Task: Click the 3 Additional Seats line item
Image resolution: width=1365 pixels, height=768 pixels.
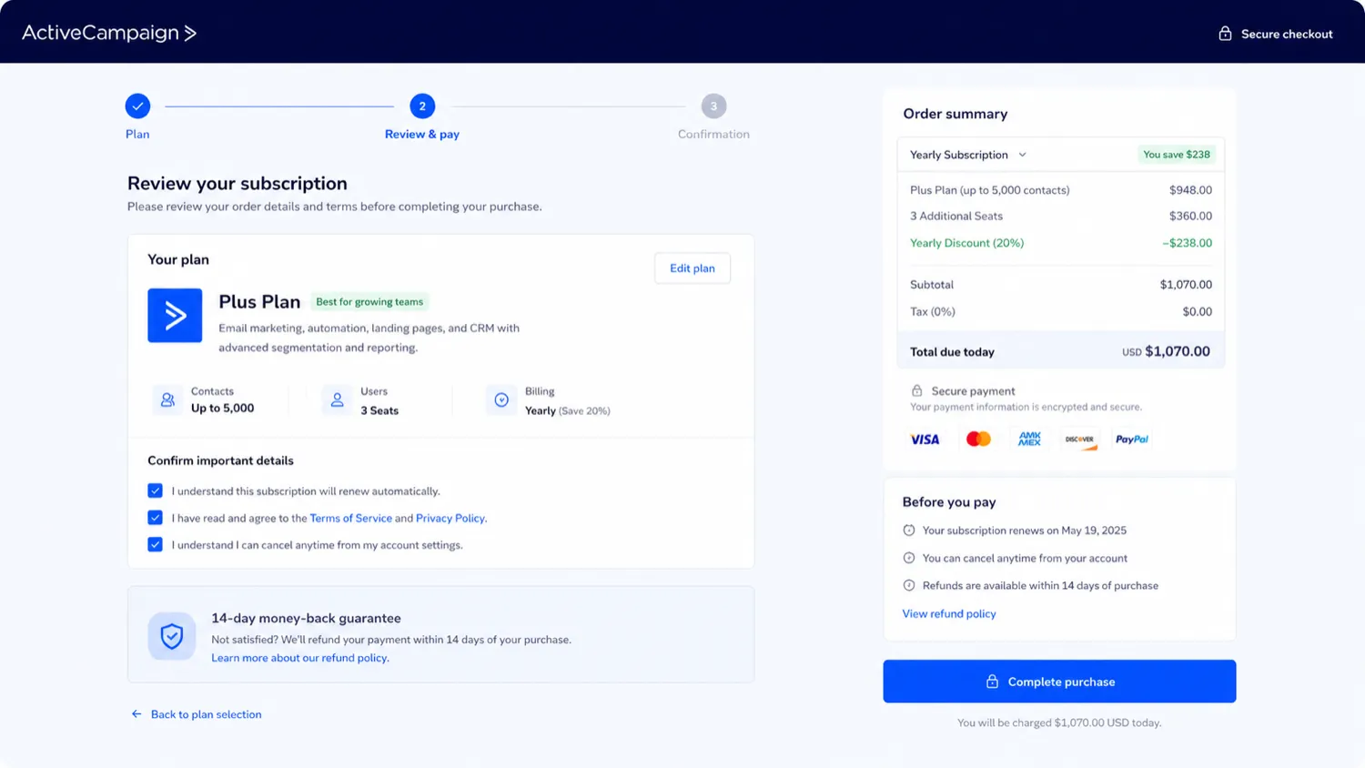Action: (1061, 216)
